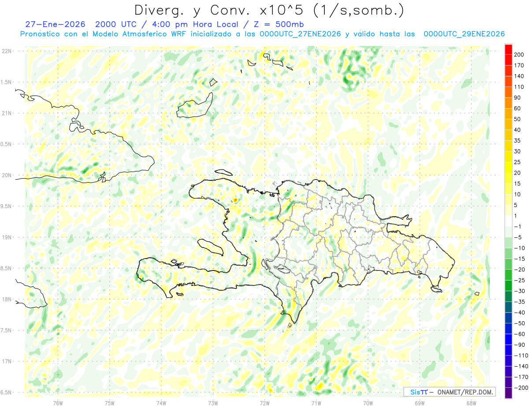Click the 8.5N latitude axis label
This screenshot has width=529, height=409.
tap(6, 268)
